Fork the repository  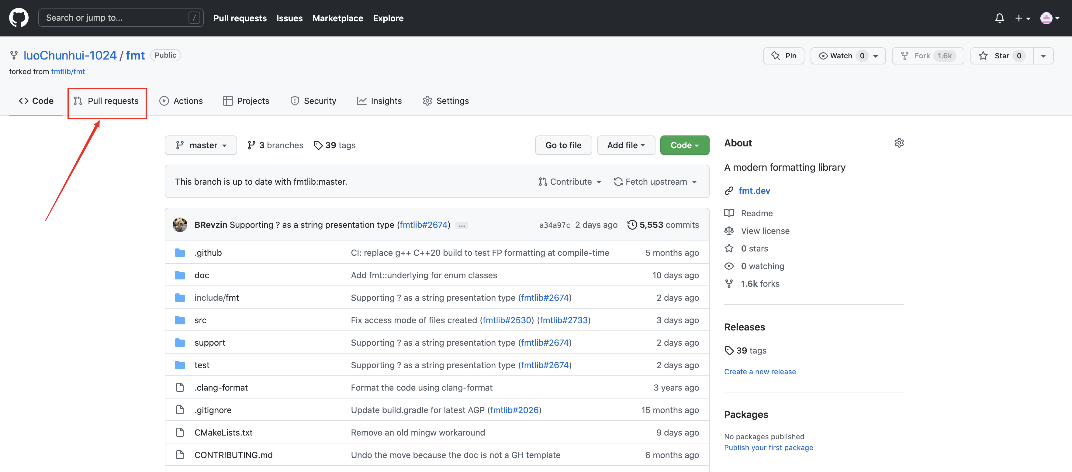click(928, 56)
